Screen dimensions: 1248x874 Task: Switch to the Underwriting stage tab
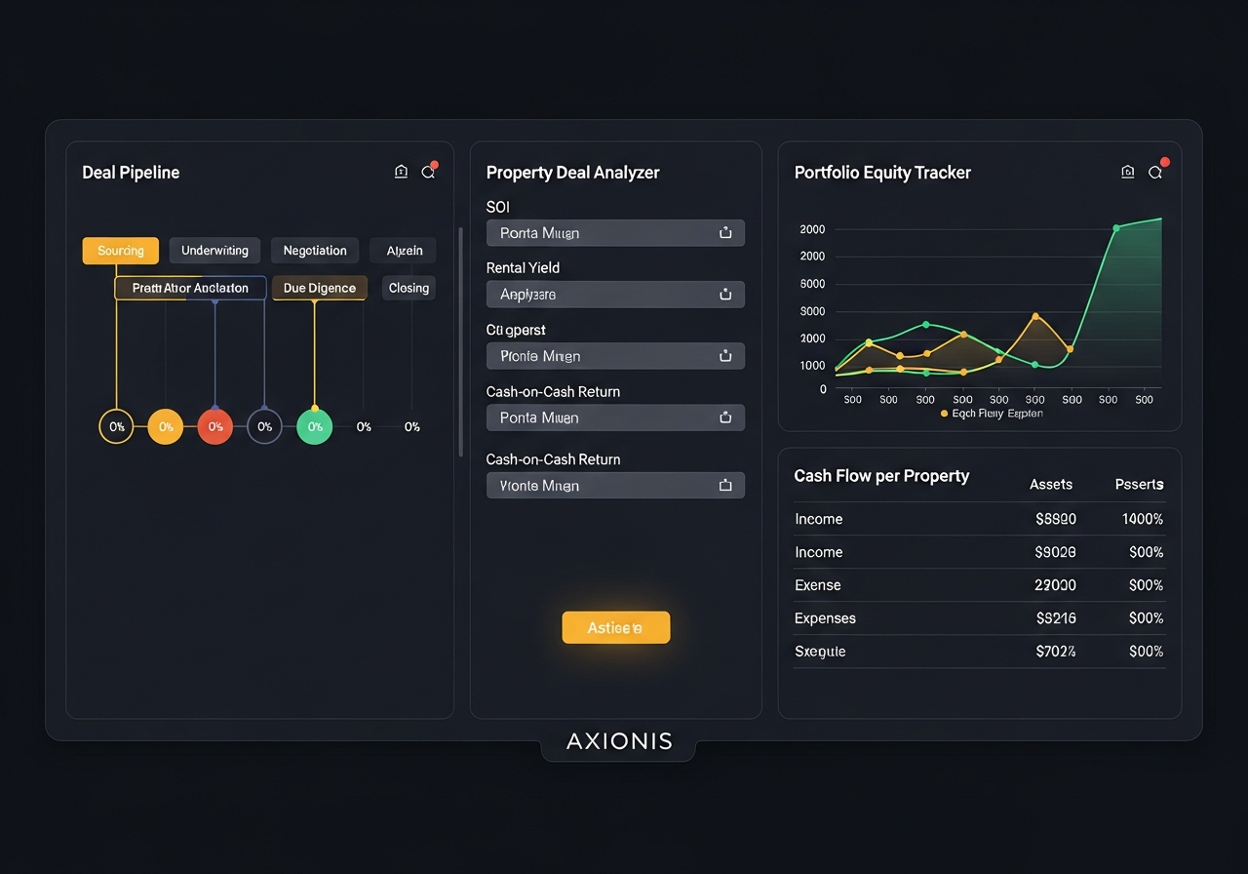[214, 251]
